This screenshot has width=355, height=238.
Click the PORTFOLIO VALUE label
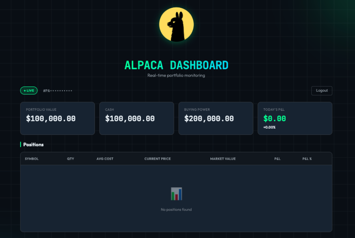click(x=41, y=109)
